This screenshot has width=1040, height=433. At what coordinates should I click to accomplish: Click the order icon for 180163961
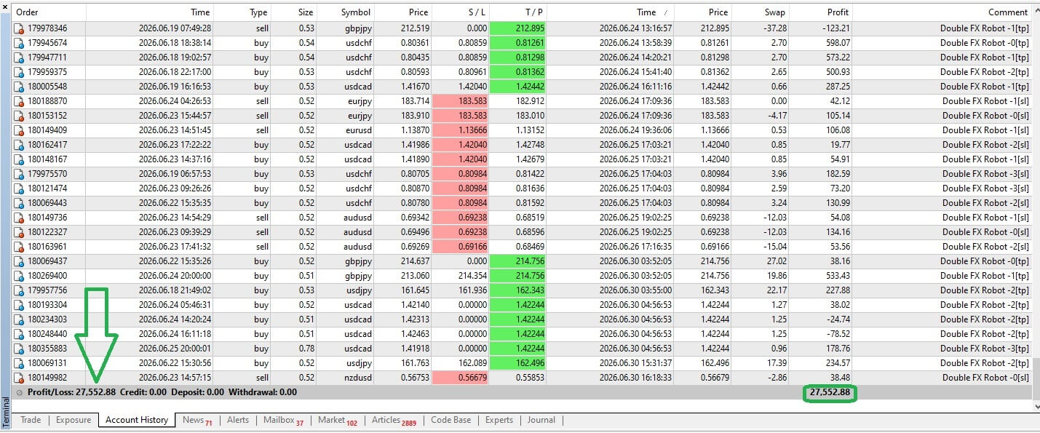(19, 247)
